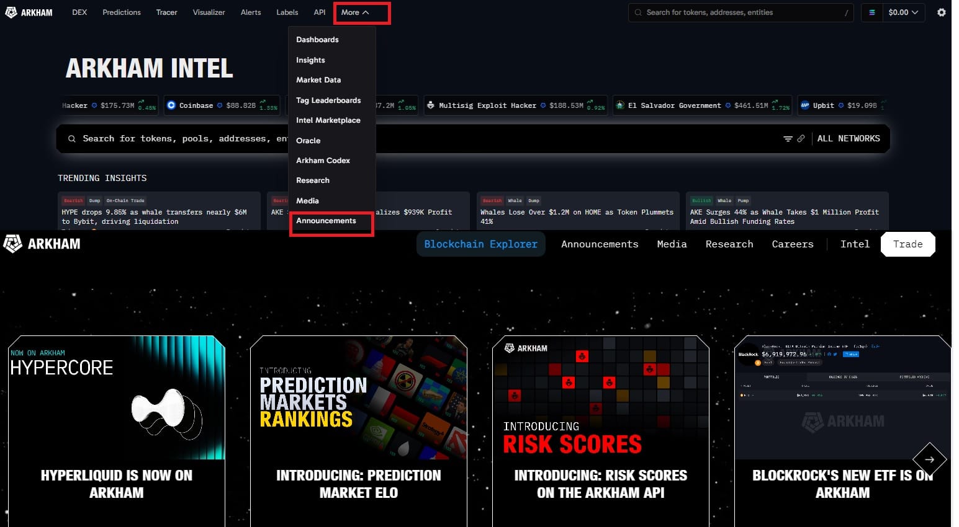Click the magnifier icon in the large search bar
The image size is (959, 527).
[x=72, y=139]
